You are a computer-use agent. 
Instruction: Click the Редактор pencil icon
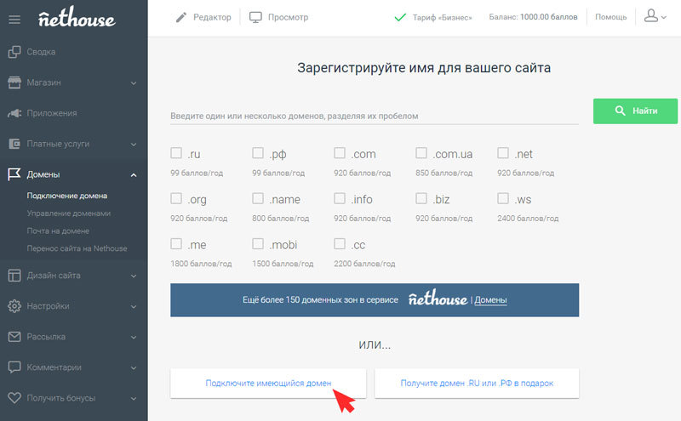point(180,17)
